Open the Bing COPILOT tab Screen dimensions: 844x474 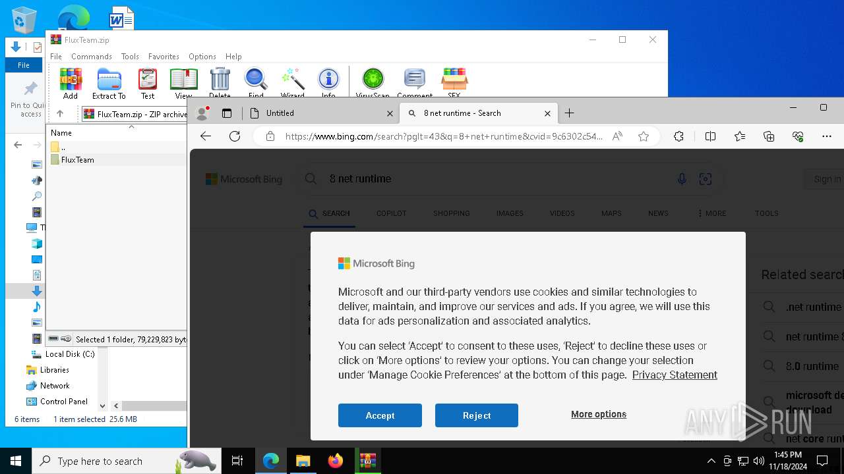tap(392, 213)
